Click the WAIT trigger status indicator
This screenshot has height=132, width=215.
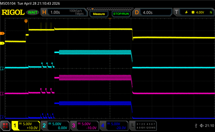click(x=33, y=12)
